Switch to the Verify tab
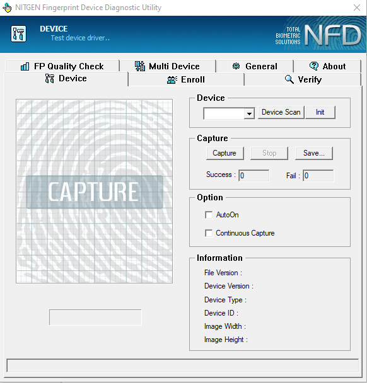The width and height of the screenshot is (367, 383). pyautogui.click(x=303, y=79)
